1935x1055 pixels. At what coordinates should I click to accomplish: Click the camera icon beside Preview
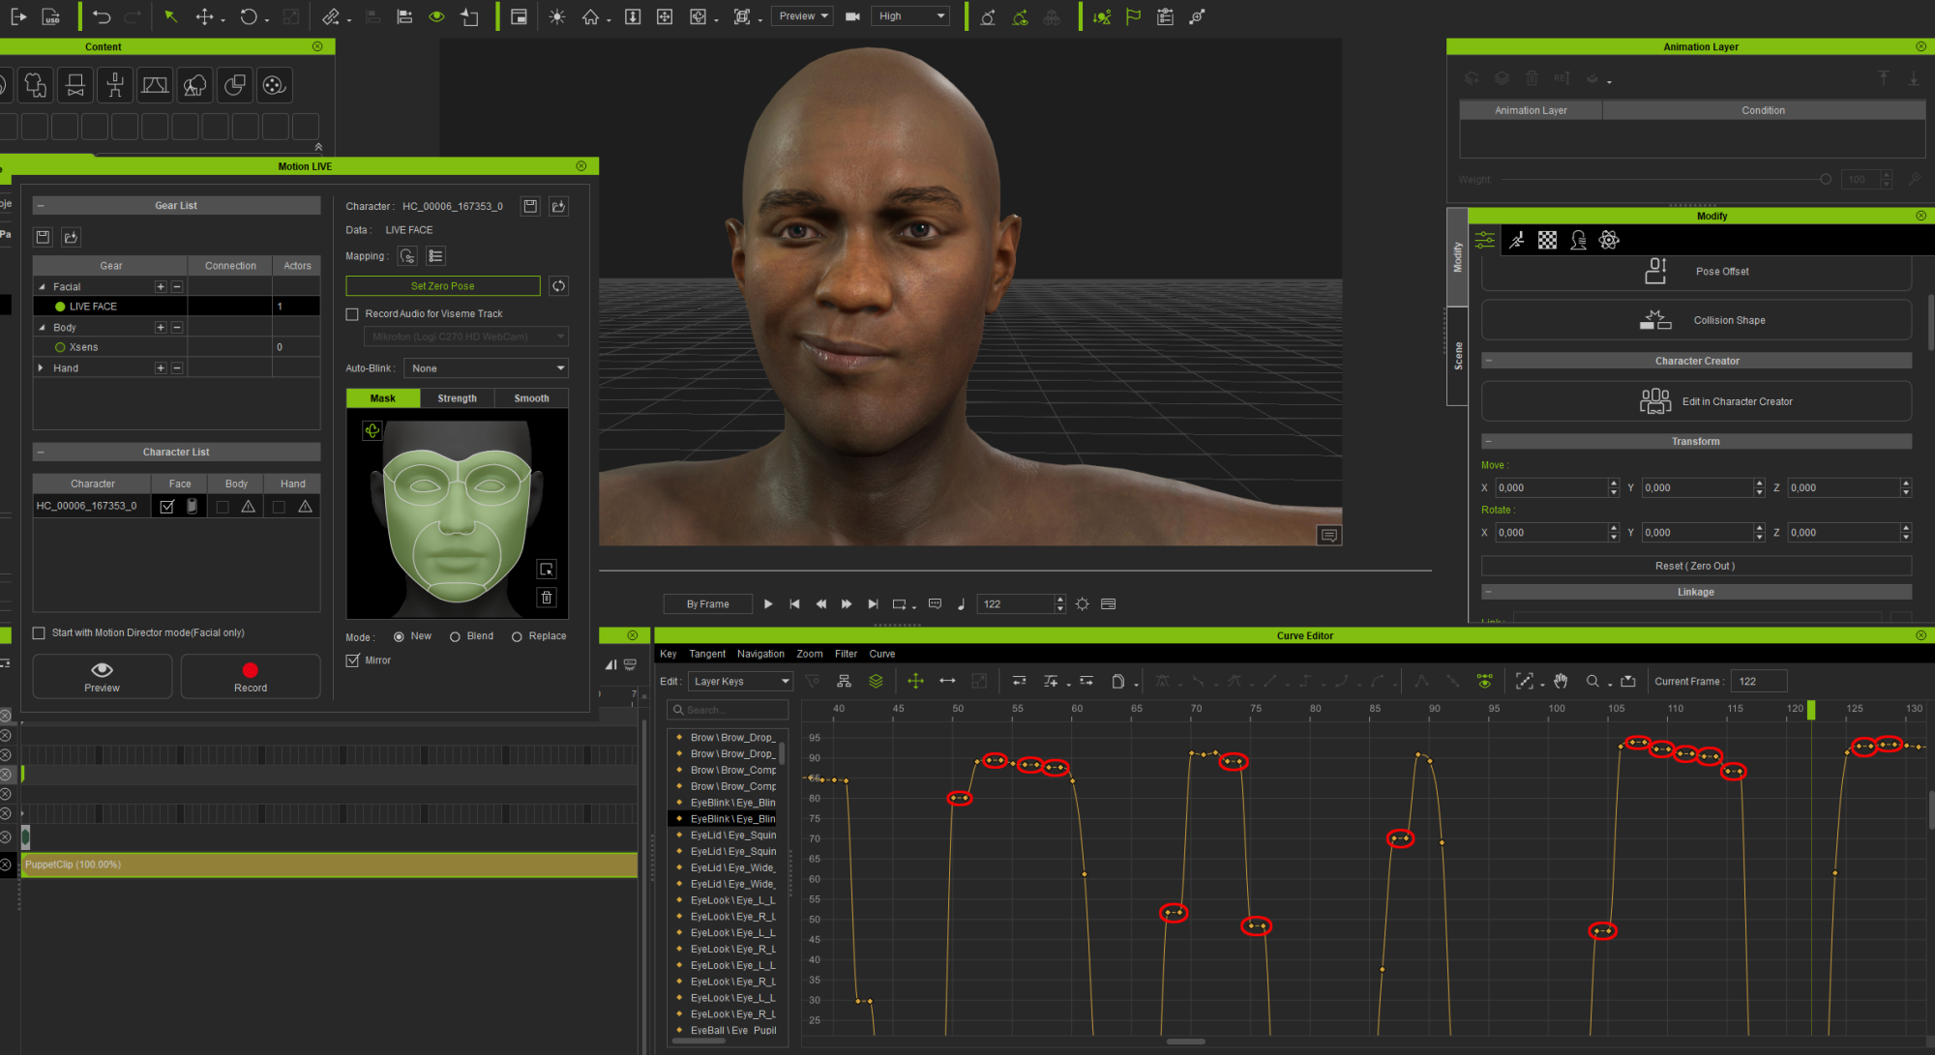tap(852, 16)
